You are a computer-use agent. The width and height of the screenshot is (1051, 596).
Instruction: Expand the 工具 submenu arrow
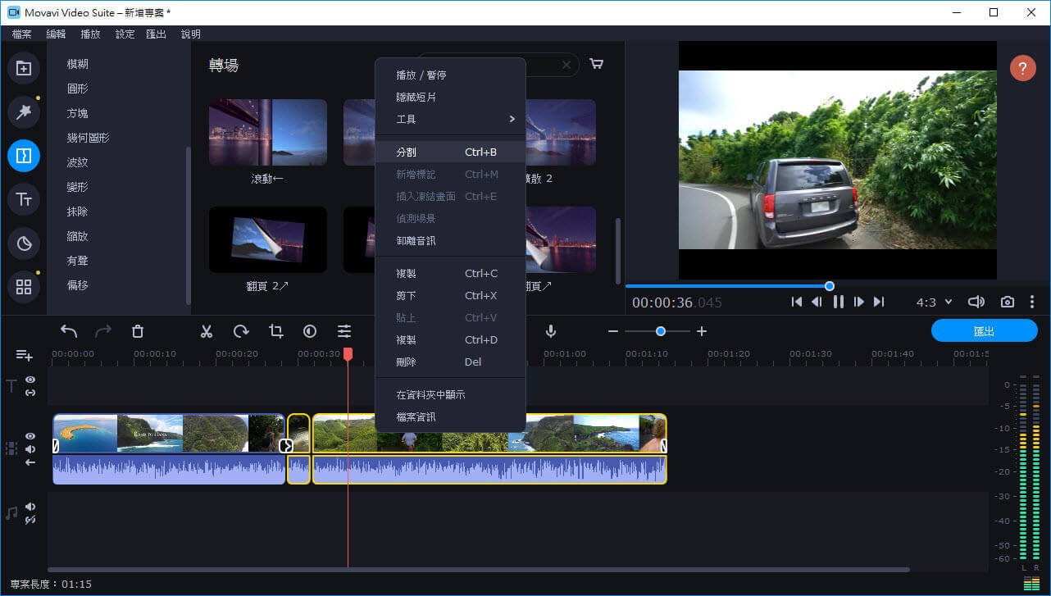(512, 119)
